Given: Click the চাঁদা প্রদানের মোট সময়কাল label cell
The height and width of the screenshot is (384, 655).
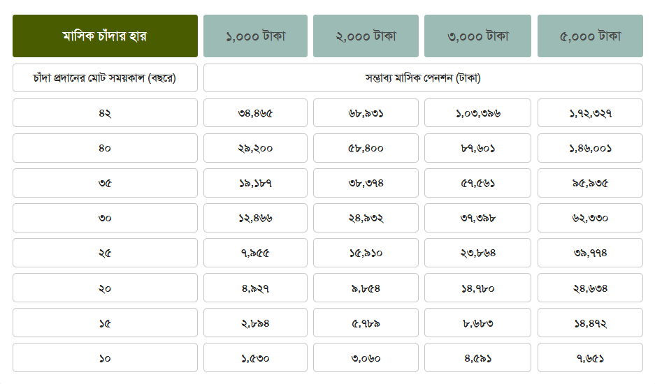Looking at the screenshot, I should click(x=105, y=78).
